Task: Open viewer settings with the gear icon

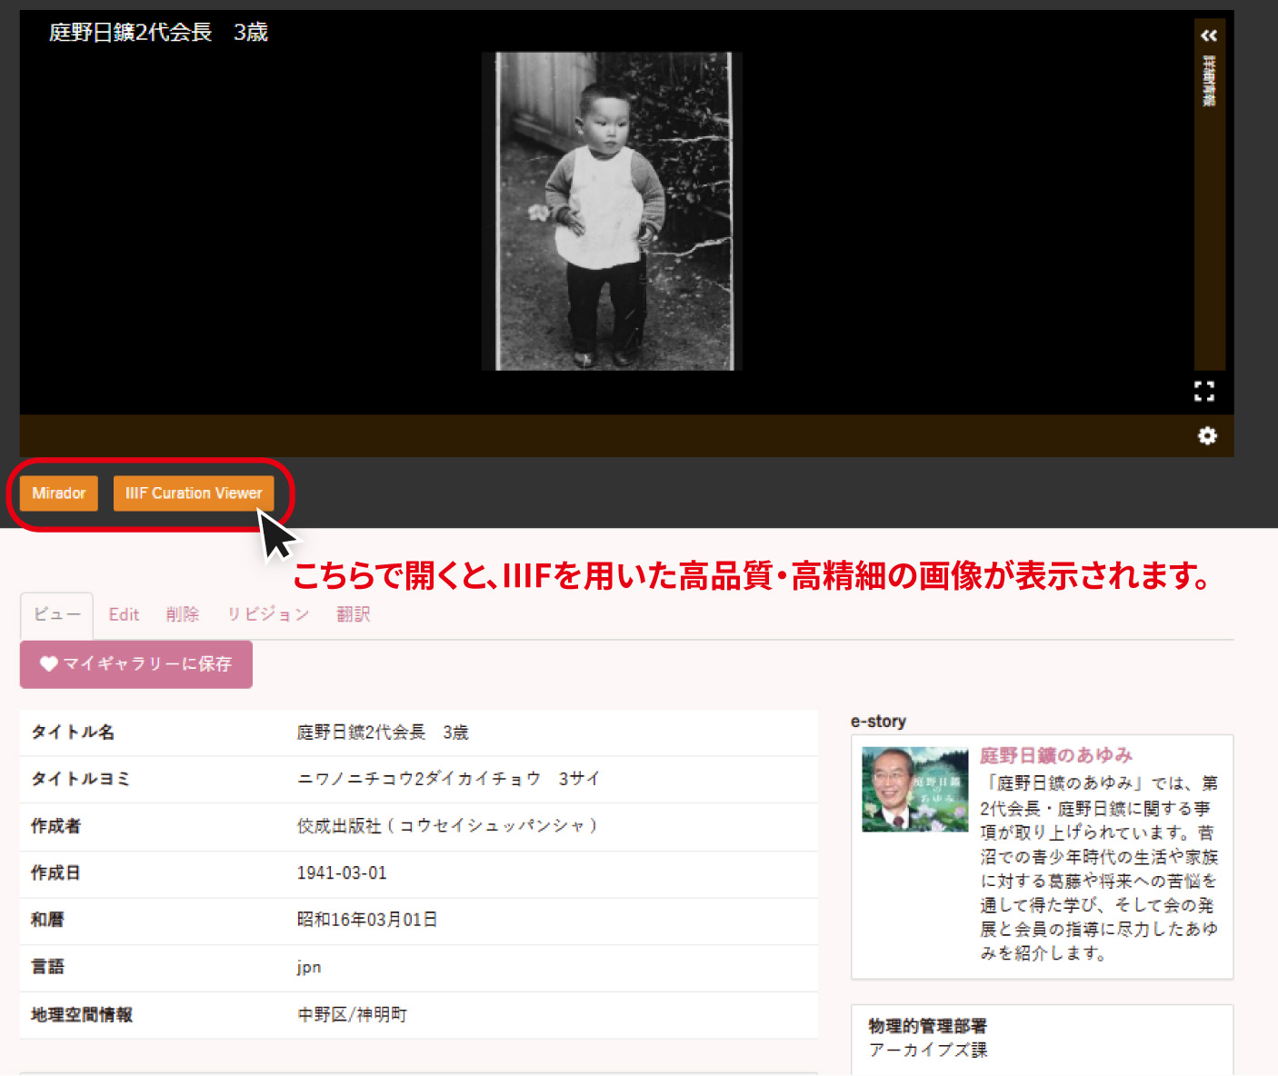Action: 1207,436
